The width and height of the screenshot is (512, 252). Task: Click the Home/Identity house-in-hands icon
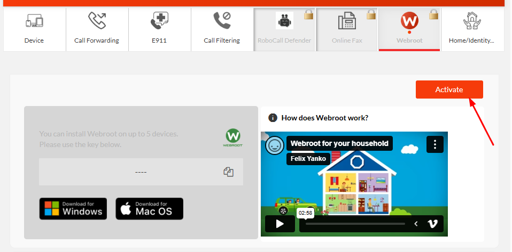(472, 20)
